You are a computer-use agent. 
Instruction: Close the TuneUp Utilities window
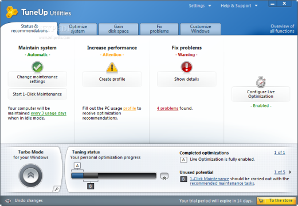pos(284,3)
